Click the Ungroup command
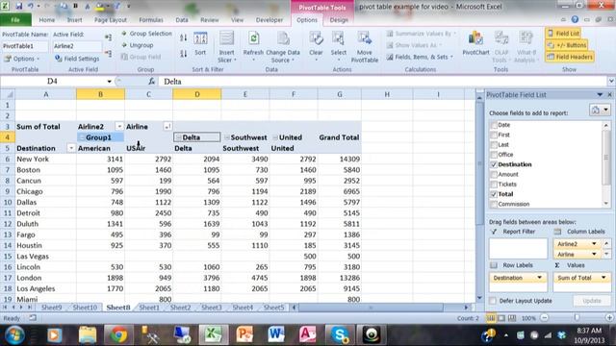This screenshot has width=616, height=346. [x=137, y=45]
